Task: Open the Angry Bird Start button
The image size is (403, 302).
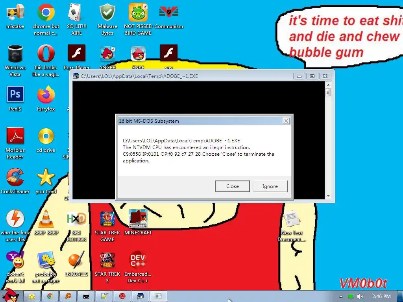Action: 10,295
